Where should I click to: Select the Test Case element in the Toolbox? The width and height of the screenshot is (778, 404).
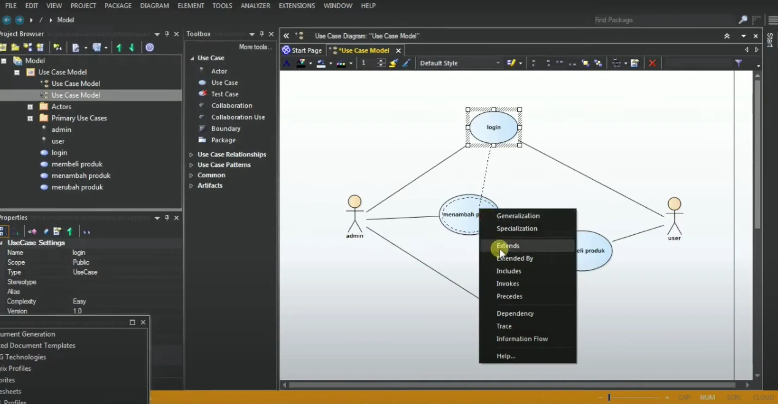pyautogui.click(x=225, y=94)
